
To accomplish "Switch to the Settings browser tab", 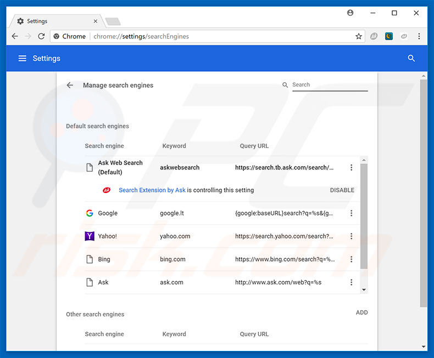I will (55, 21).
